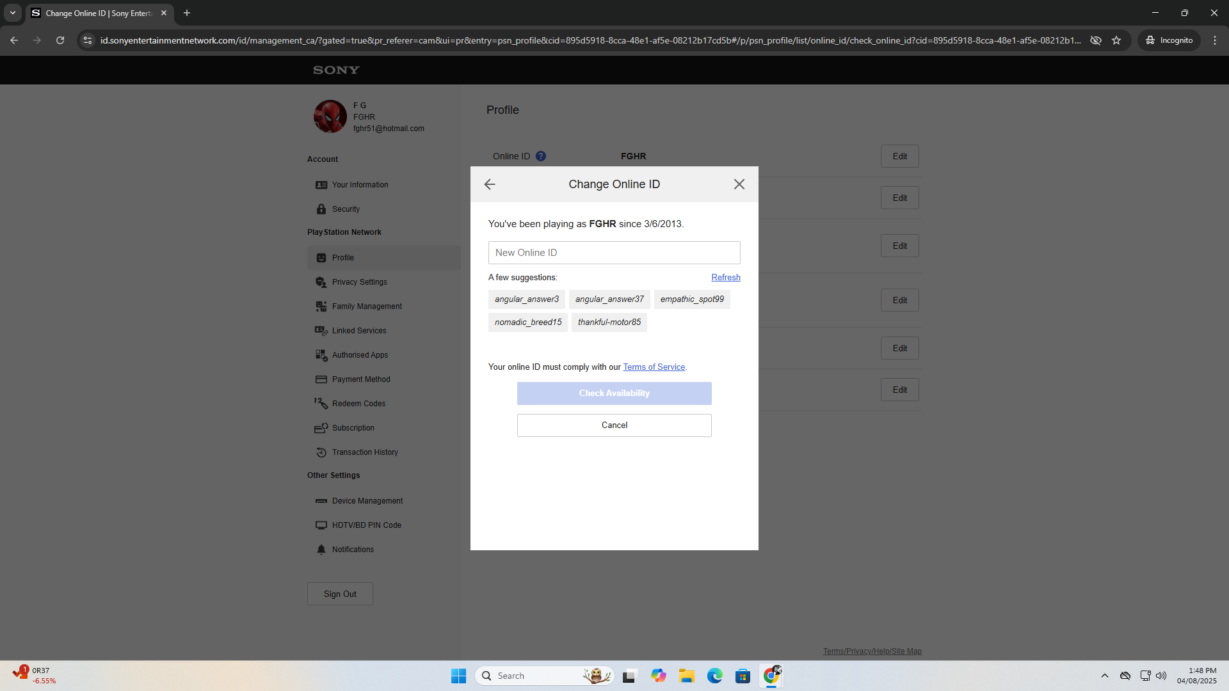Click the Sony logo in header
Viewport: 1229px width, 691px height.
pyautogui.click(x=336, y=70)
